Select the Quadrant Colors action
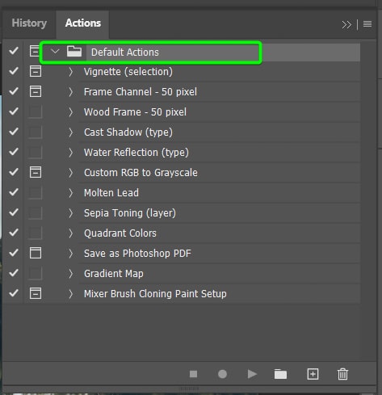 pyautogui.click(x=219, y=233)
